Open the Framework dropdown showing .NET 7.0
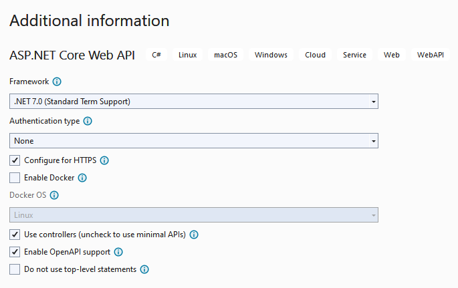458x288 pixels. 194,102
